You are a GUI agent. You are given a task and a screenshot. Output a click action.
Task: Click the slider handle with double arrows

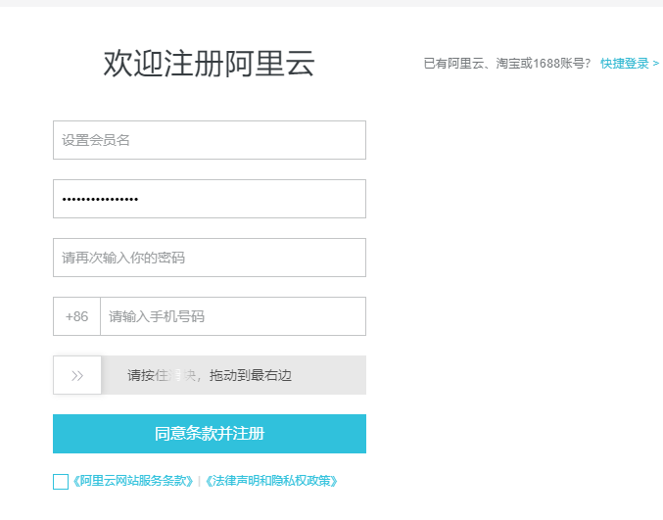[77, 375]
